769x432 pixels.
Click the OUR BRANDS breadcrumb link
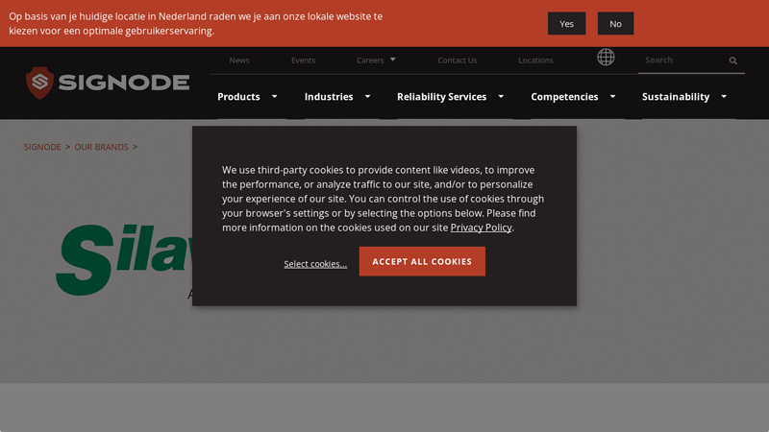101,147
